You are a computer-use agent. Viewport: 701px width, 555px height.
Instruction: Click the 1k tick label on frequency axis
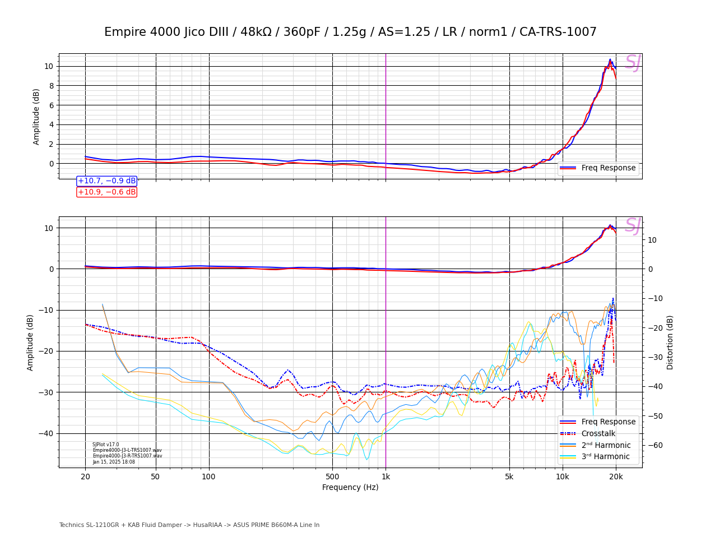(386, 477)
